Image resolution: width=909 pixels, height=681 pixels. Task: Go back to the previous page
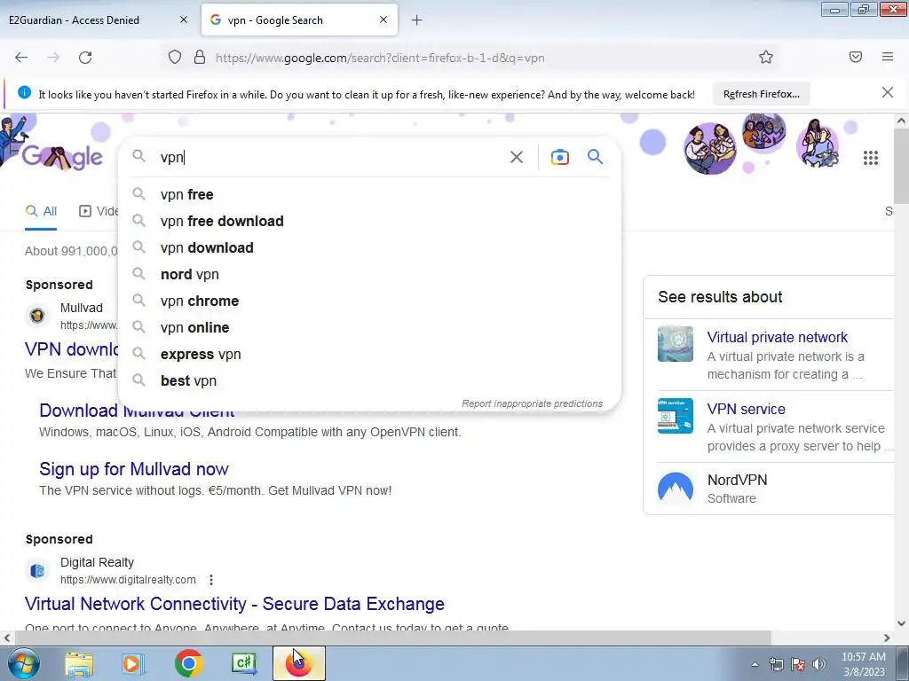coord(21,58)
